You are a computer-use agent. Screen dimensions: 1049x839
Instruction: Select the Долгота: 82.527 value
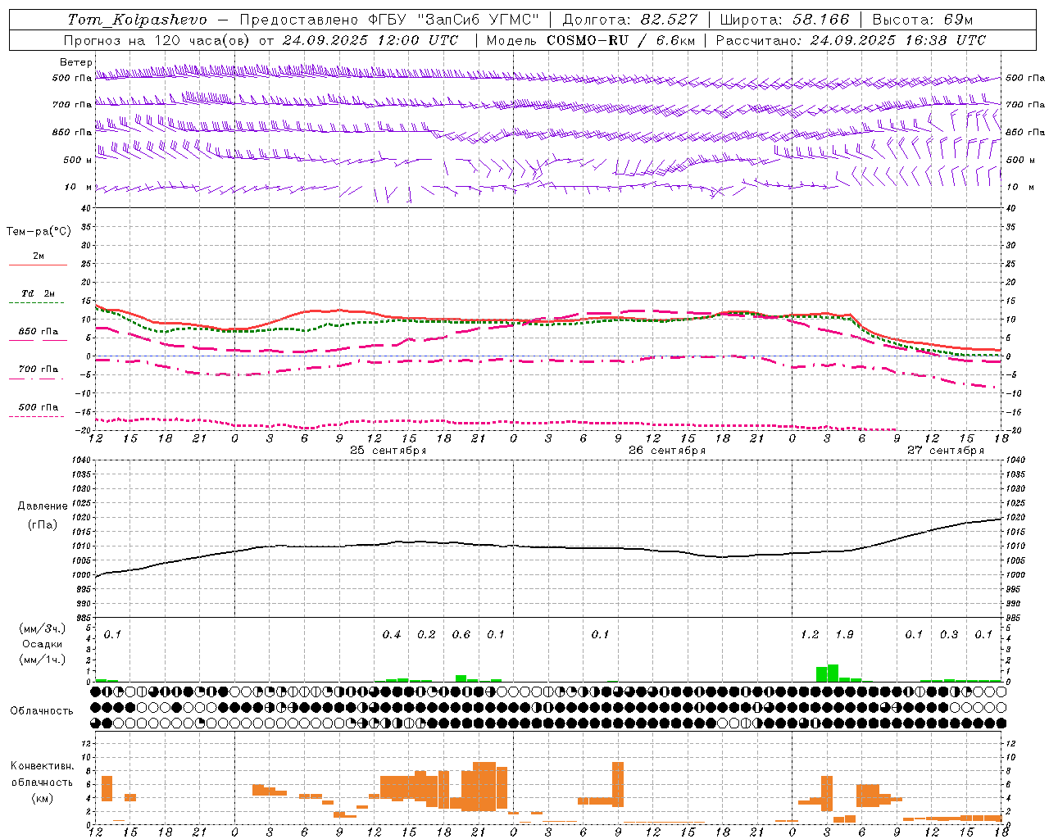tap(630, 20)
